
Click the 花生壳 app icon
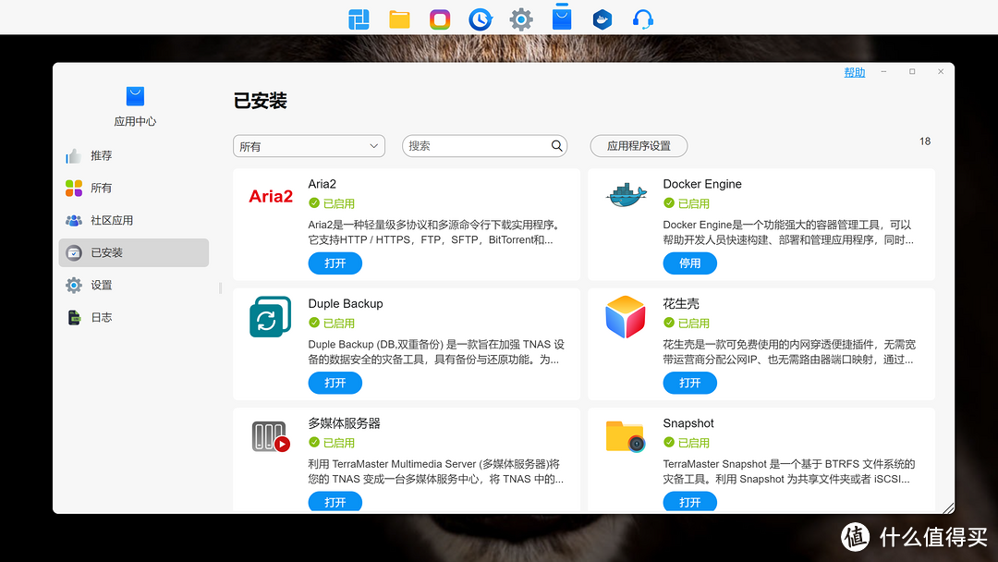[625, 316]
